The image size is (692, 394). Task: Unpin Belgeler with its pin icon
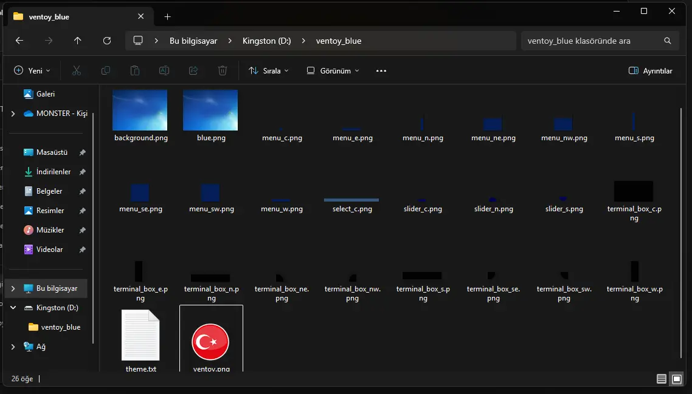[x=82, y=191]
